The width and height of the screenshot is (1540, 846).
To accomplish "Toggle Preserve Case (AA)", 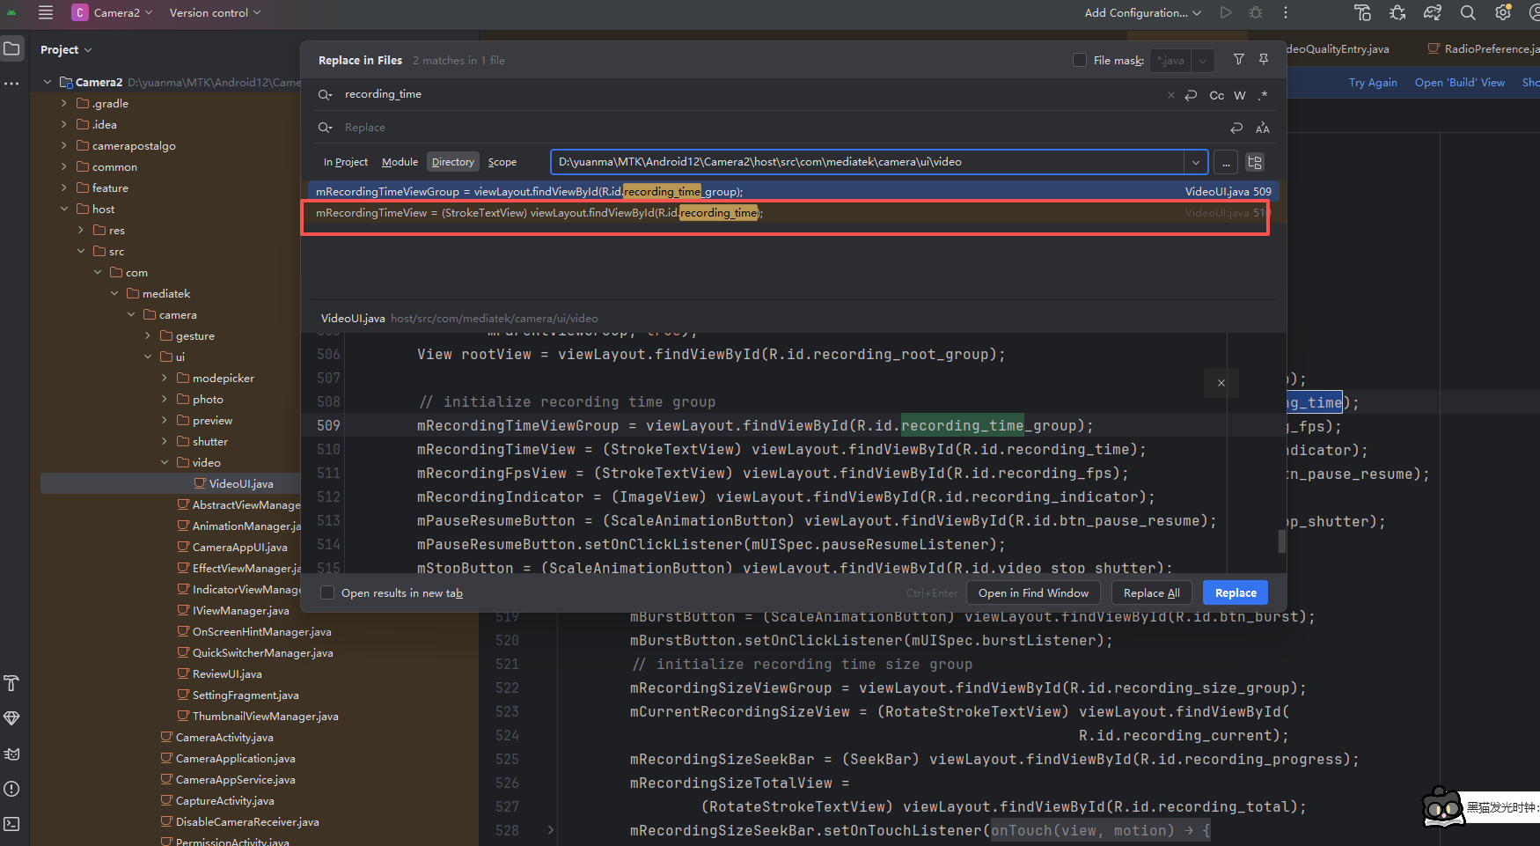I will (x=1263, y=128).
